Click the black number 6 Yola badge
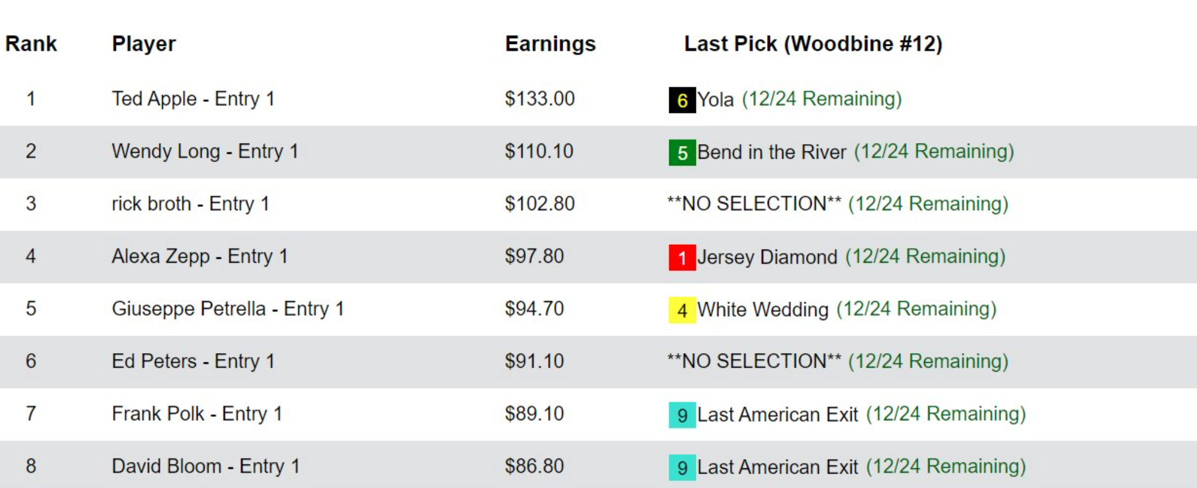The image size is (1197, 488). 682,100
